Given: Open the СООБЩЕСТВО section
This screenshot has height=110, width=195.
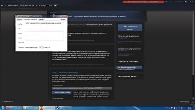Looking at the screenshot, I should pyautogui.click(x=44, y=5).
